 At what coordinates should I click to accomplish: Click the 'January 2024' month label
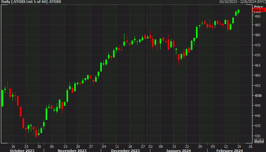click(178, 150)
